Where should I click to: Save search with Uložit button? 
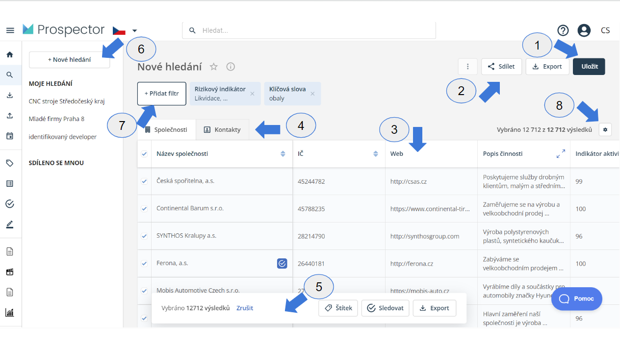[x=589, y=67]
